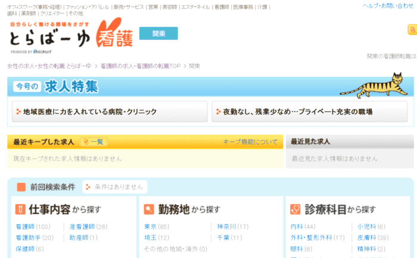Click the walking tiger cat illustration
417x258 pixels.
point(374,86)
